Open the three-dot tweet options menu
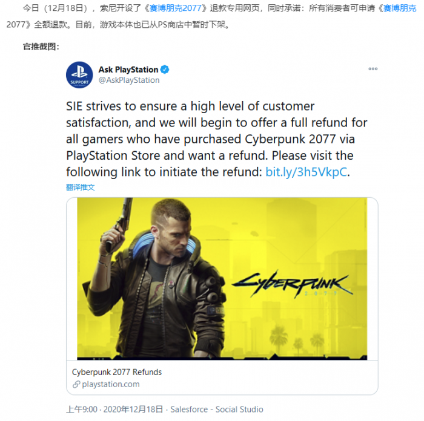The image size is (424, 421). 373,69
